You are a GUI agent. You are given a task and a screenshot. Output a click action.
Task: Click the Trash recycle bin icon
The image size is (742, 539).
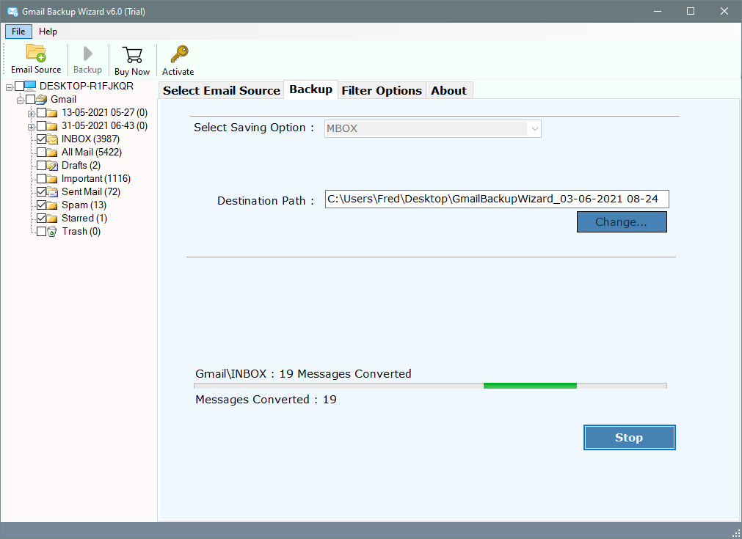(x=52, y=232)
